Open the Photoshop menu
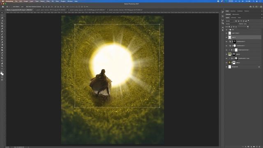The height and width of the screenshot is (148, 263). tap(9, 1)
